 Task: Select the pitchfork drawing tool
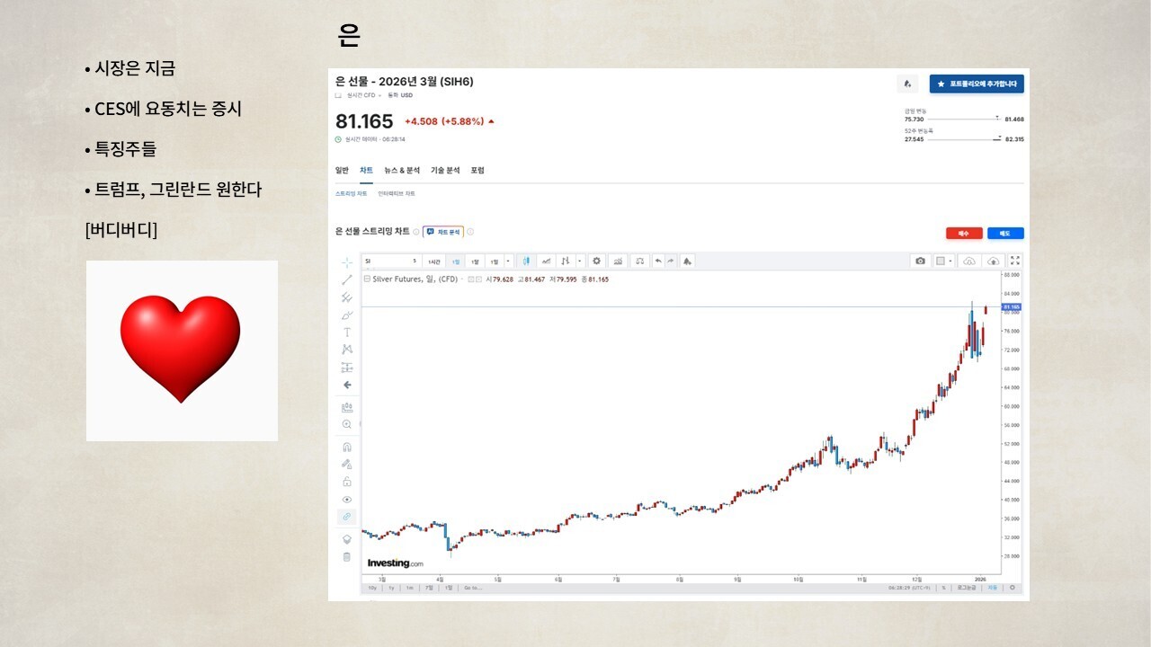coord(347,297)
